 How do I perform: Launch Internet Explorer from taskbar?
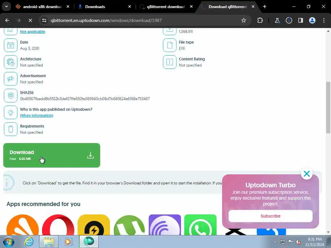click(x=29, y=242)
